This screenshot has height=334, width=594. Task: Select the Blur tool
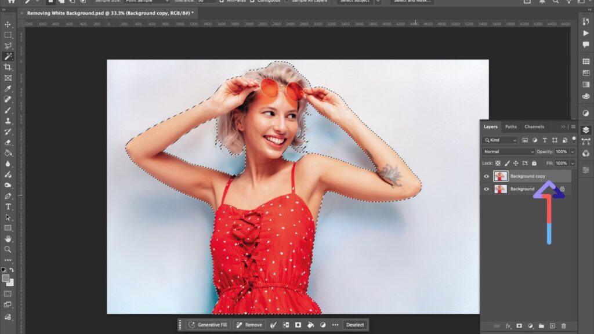click(8, 164)
